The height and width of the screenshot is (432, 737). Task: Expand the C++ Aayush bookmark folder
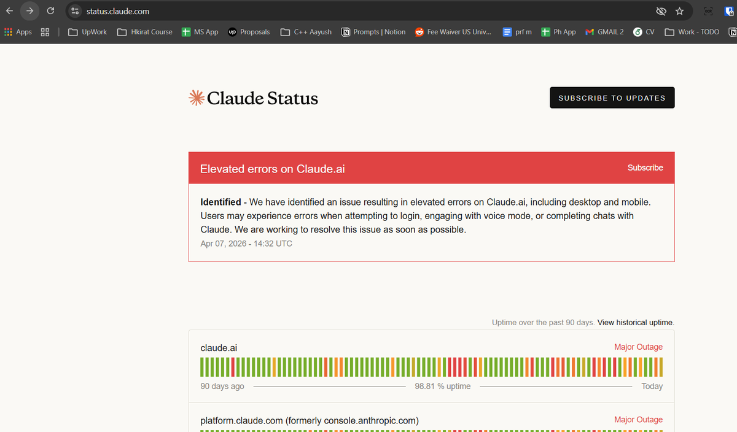point(305,32)
